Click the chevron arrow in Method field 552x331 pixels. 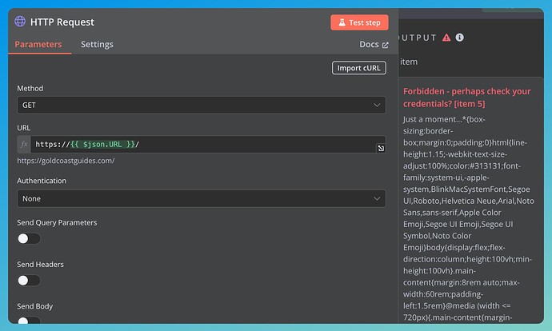click(377, 106)
